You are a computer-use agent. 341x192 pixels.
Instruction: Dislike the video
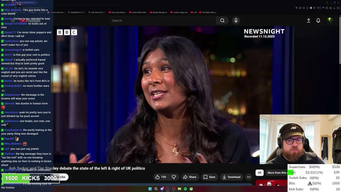pos(174,177)
